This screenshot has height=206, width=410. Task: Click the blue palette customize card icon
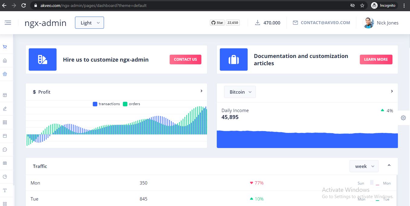pyautogui.click(x=43, y=60)
